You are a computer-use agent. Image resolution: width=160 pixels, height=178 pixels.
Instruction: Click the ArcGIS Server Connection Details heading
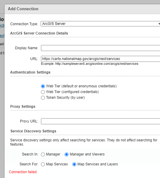pyautogui.click(x=39, y=33)
